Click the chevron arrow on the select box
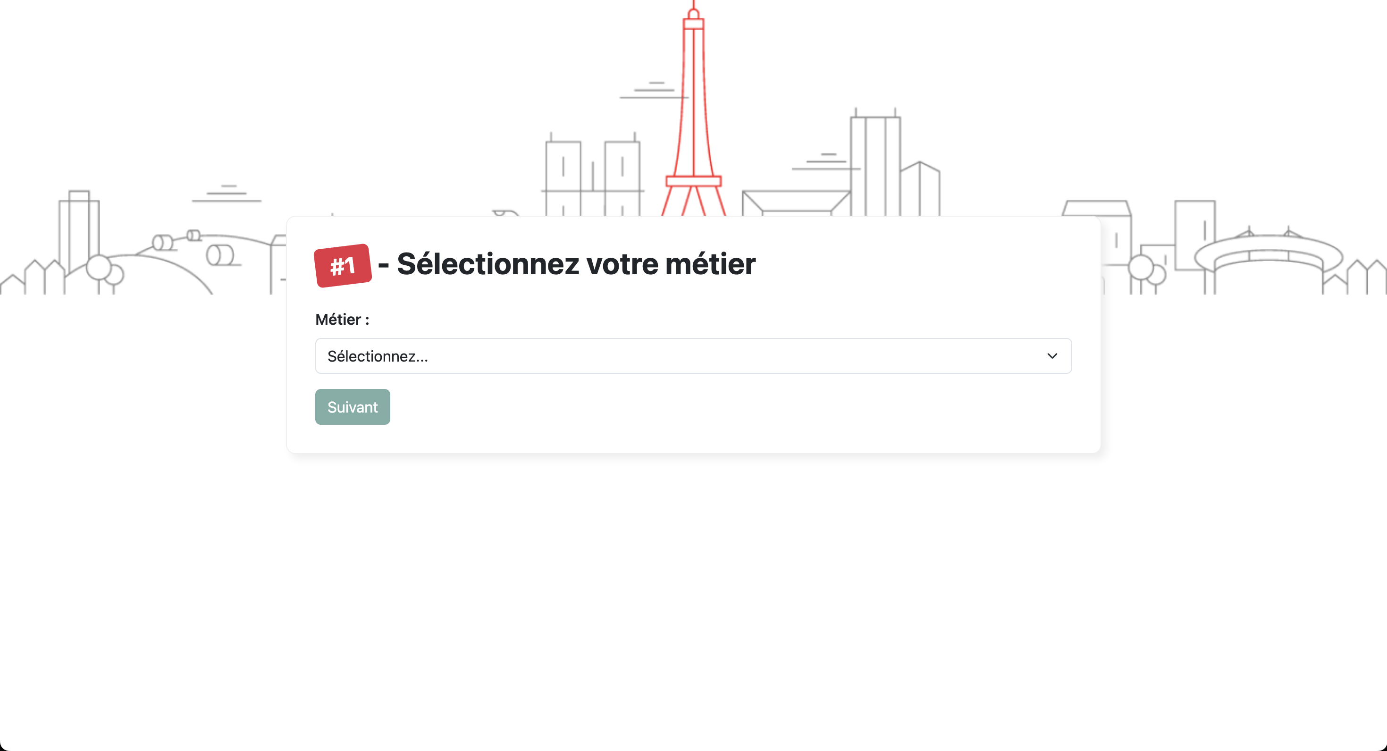 [x=1052, y=356]
